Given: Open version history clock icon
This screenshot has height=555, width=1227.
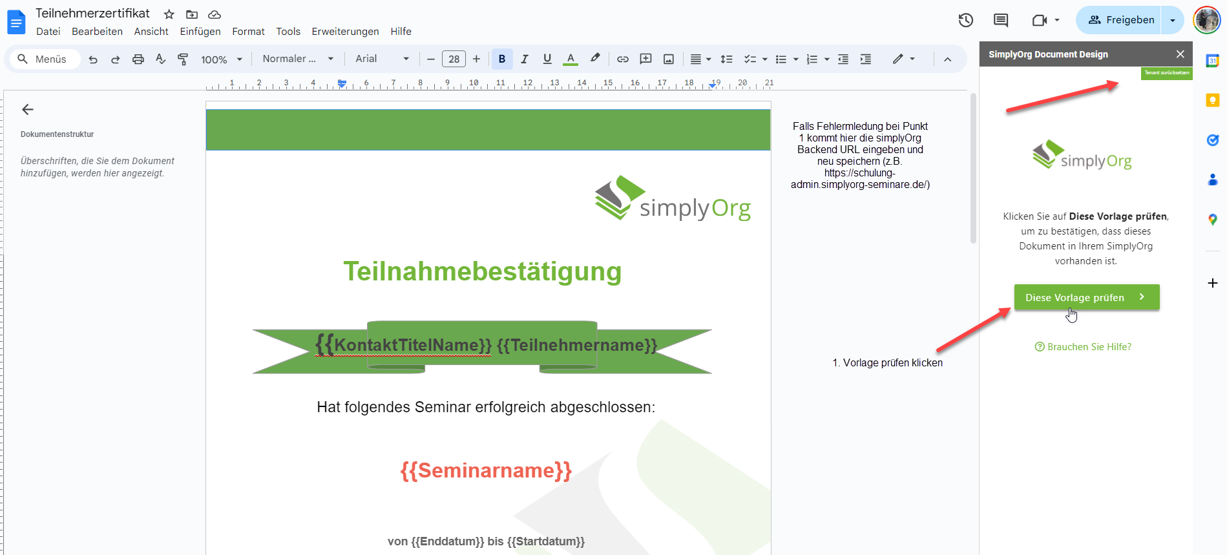Looking at the screenshot, I should [x=965, y=20].
